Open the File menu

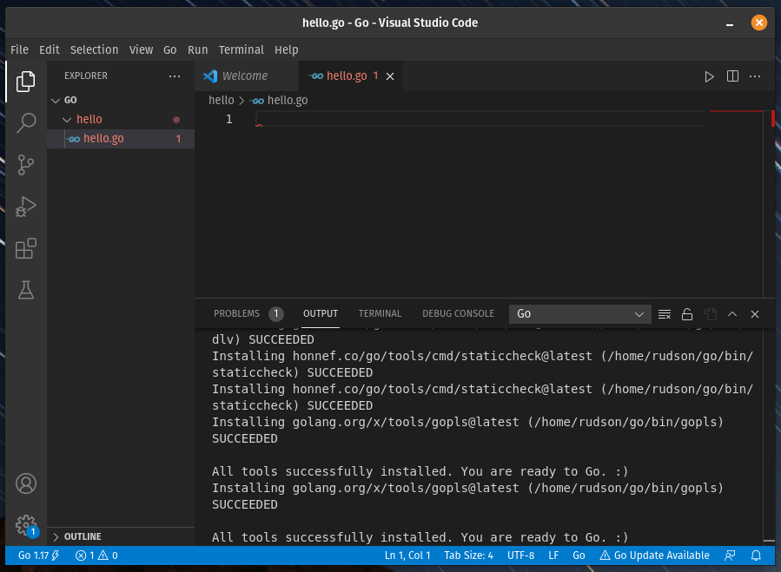[x=19, y=49]
